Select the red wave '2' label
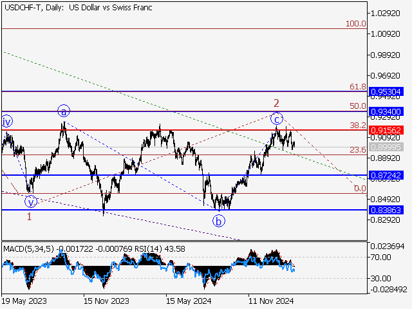This screenshot has width=412, height=309. (x=276, y=103)
